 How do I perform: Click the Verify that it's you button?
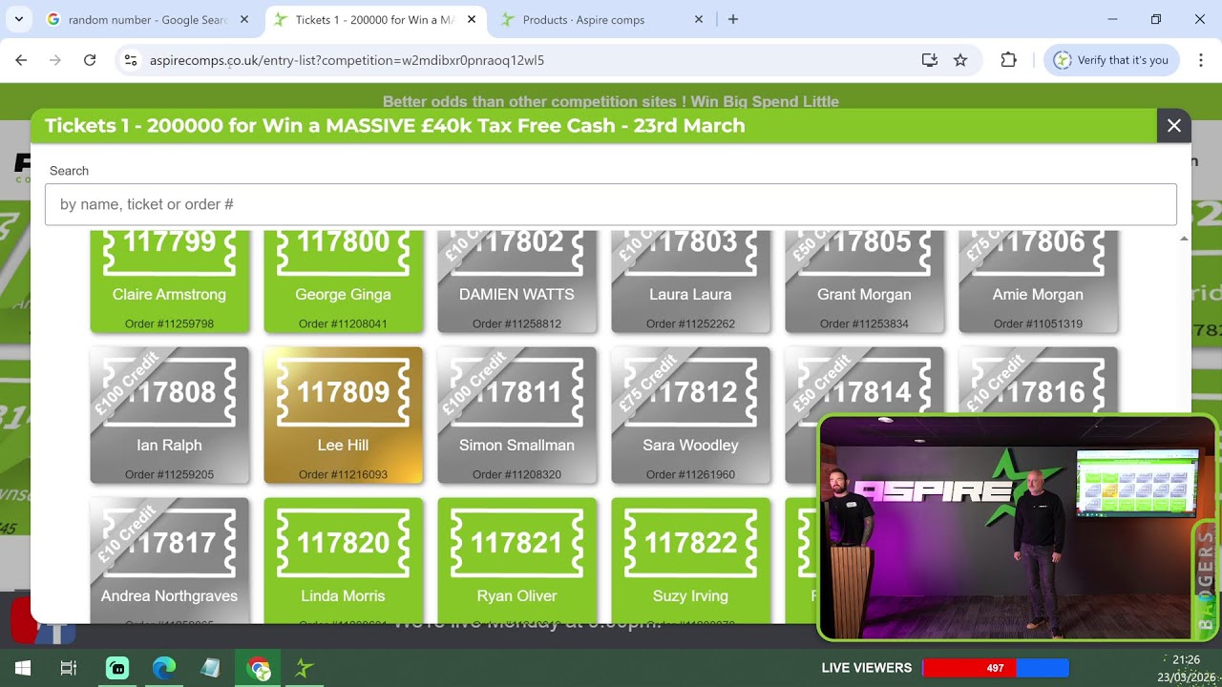pyautogui.click(x=1111, y=60)
